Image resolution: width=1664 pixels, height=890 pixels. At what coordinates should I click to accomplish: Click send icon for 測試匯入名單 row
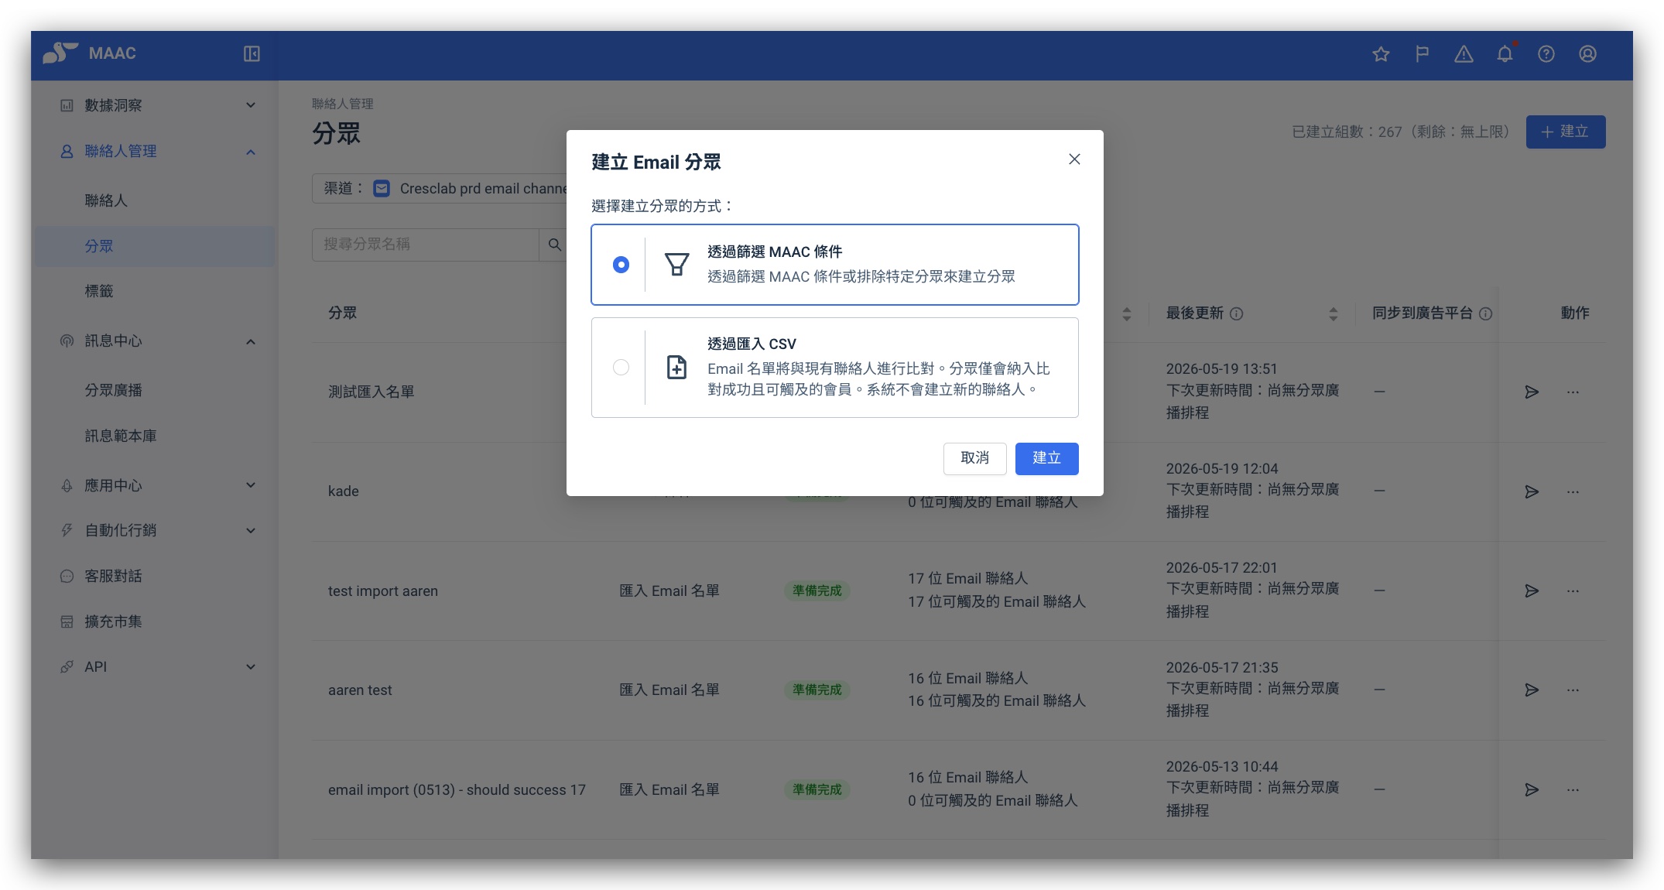pyautogui.click(x=1531, y=392)
